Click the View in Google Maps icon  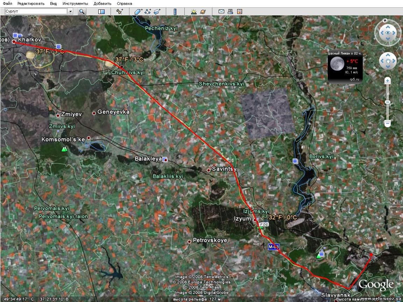tap(240, 12)
